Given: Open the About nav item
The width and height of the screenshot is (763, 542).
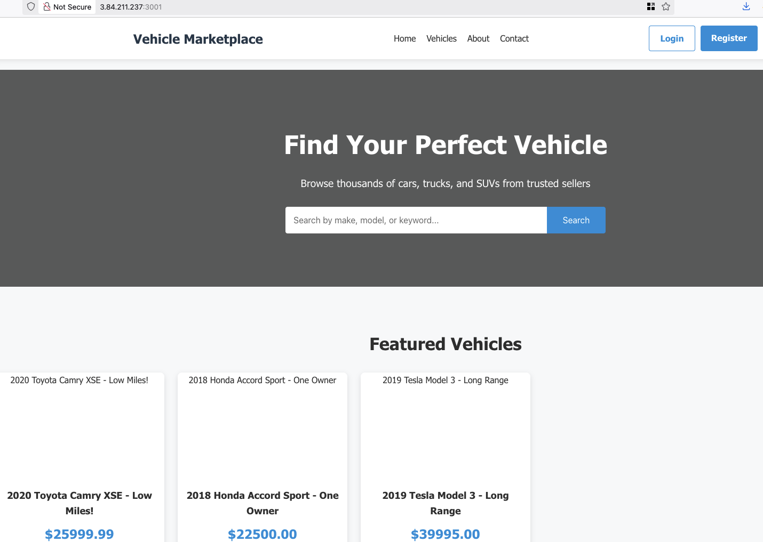Looking at the screenshot, I should pos(478,38).
